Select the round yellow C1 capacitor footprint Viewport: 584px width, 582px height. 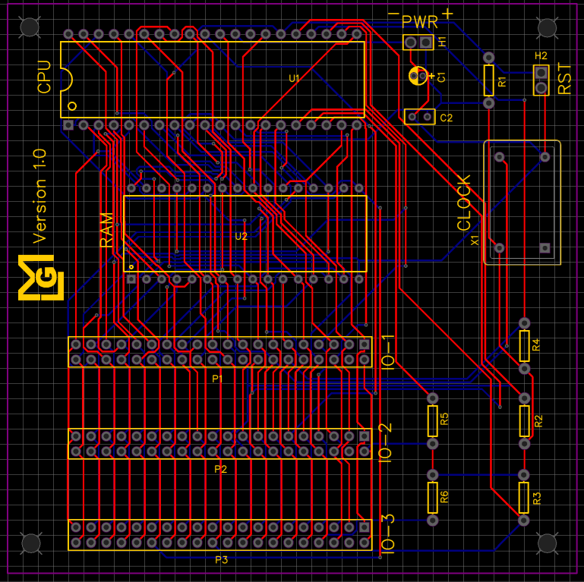click(418, 76)
